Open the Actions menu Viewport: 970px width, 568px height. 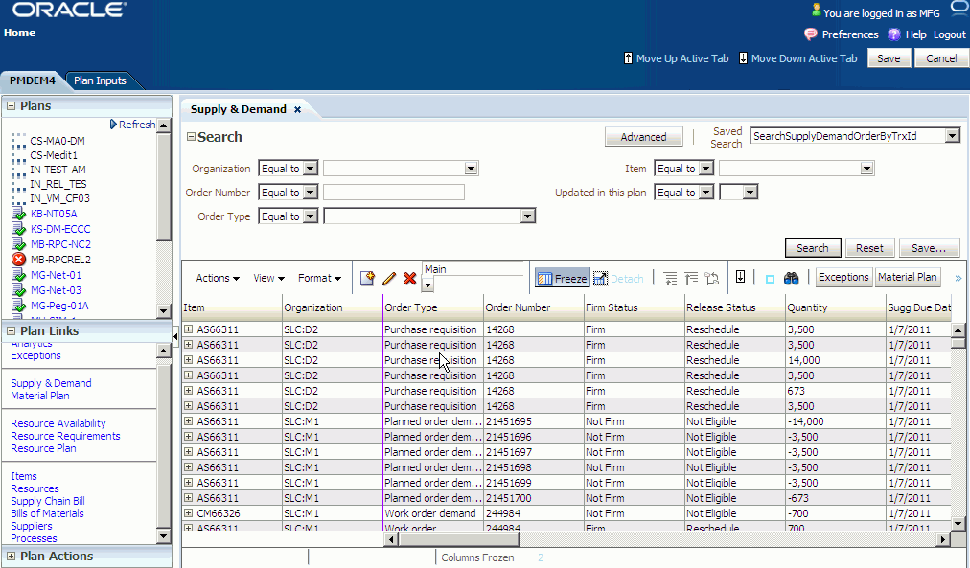(218, 278)
